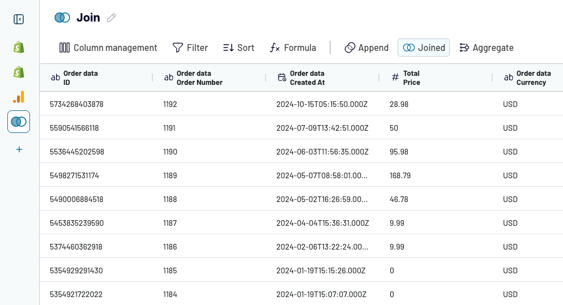Click date 2024-06-03T11:56:35.000Z
The height and width of the screenshot is (305, 563).
(x=322, y=152)
